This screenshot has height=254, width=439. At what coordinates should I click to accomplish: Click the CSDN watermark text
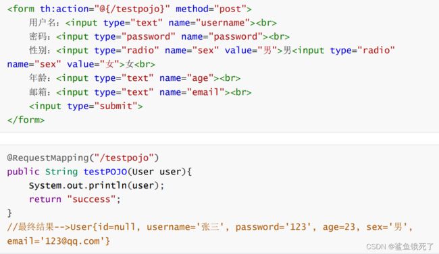(400, 247)
